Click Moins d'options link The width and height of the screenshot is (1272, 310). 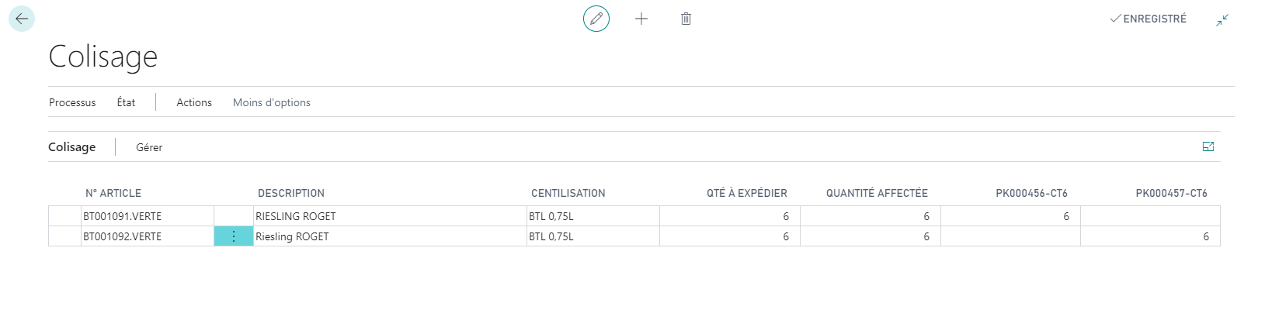click(x=272, y=102)
